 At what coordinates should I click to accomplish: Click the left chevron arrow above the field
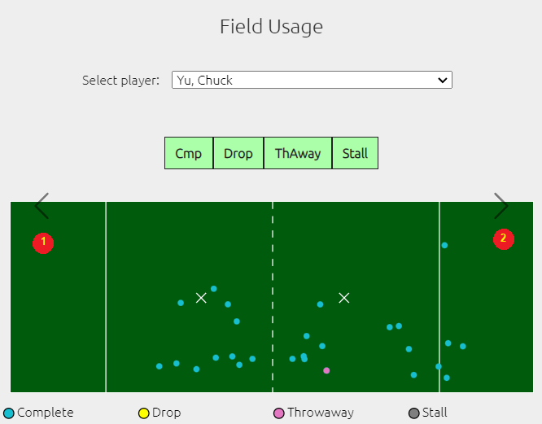(x=42, y=206)
